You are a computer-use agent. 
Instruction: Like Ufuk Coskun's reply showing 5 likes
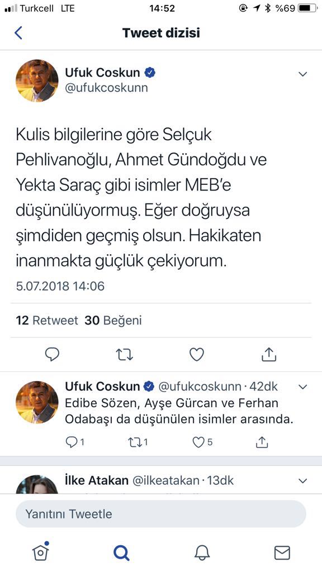coord(200,442)
